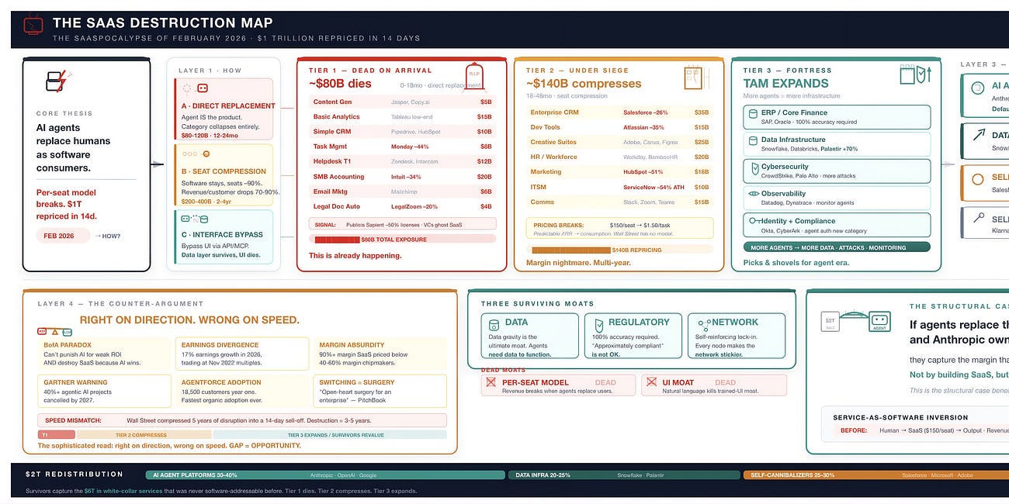Click the 'Monday –44%' text
The height and width of the screenshot is (504, 1009).
pyautogui.click(x=410, y=146)
